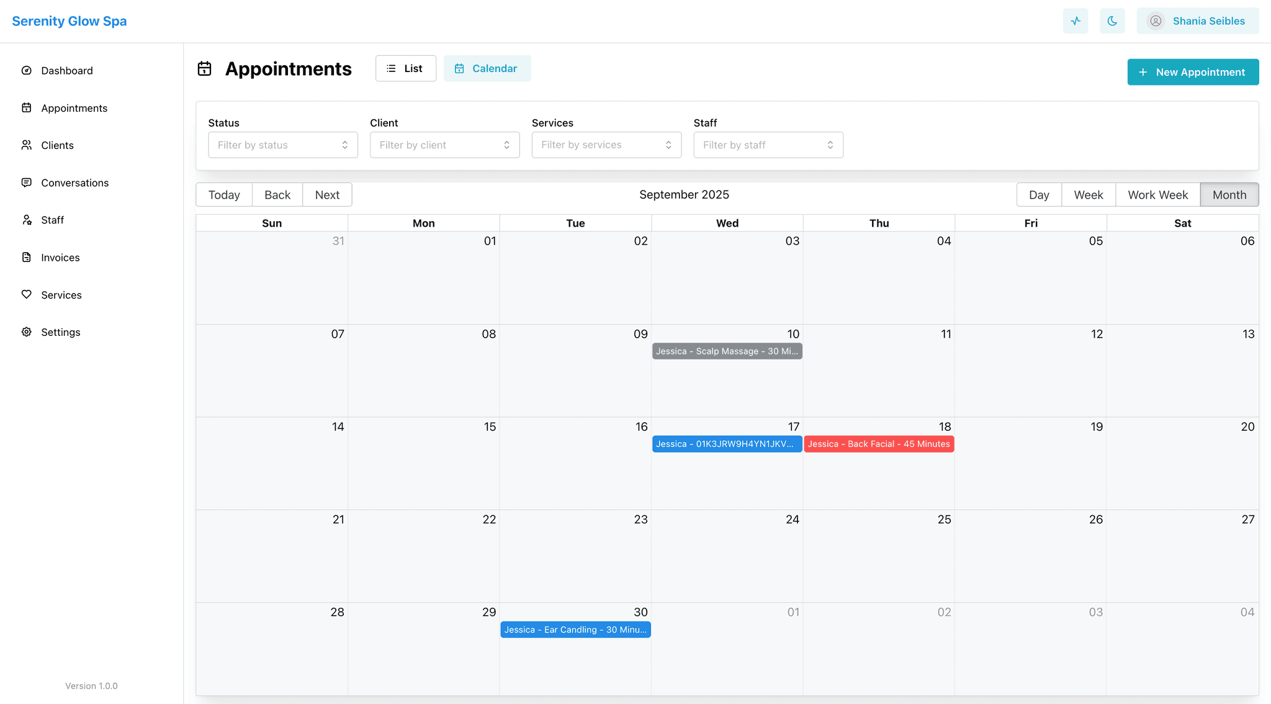Open the red Back Facial appointment
Screen dimensions: 1271x704
(x=878, y=444)
